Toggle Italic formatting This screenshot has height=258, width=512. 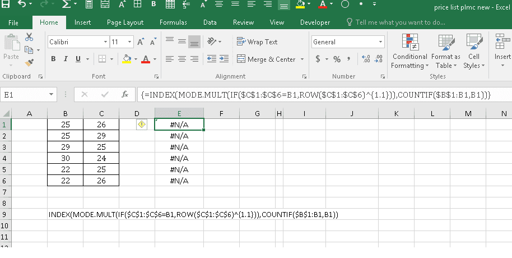(66, 59)
